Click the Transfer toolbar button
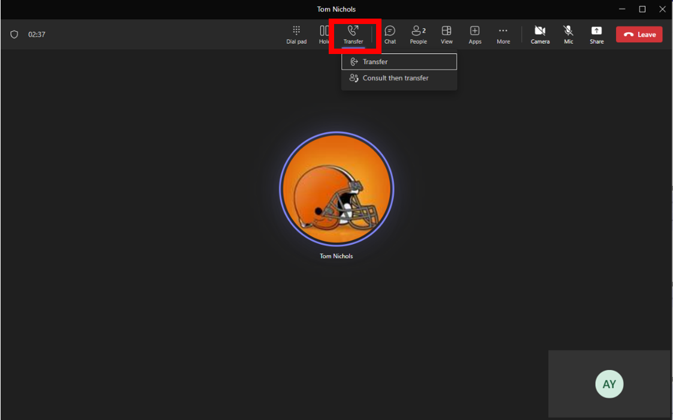Image resolution: width=673 pixels, height=420 pixels. (353, 35)
